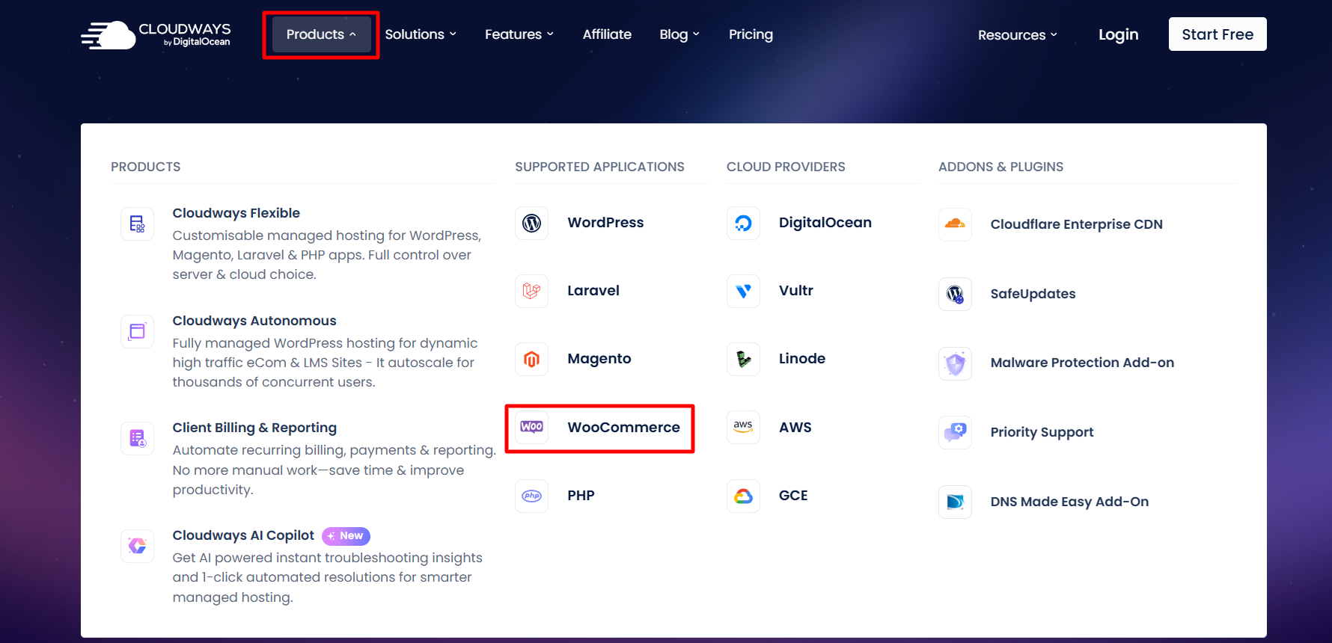Image resolution: width=1332 pixels, height=643 pixels.
Task: Expand the Features dropdown menu
Action: pyautogui.click(x=519, y=34)
